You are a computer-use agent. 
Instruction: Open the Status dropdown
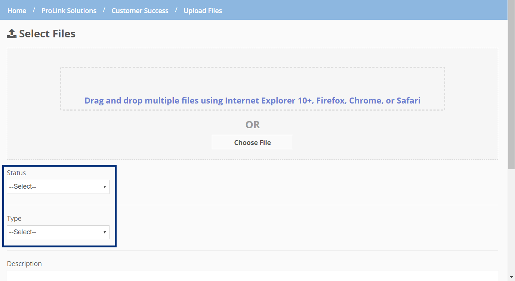click(58, 187)
